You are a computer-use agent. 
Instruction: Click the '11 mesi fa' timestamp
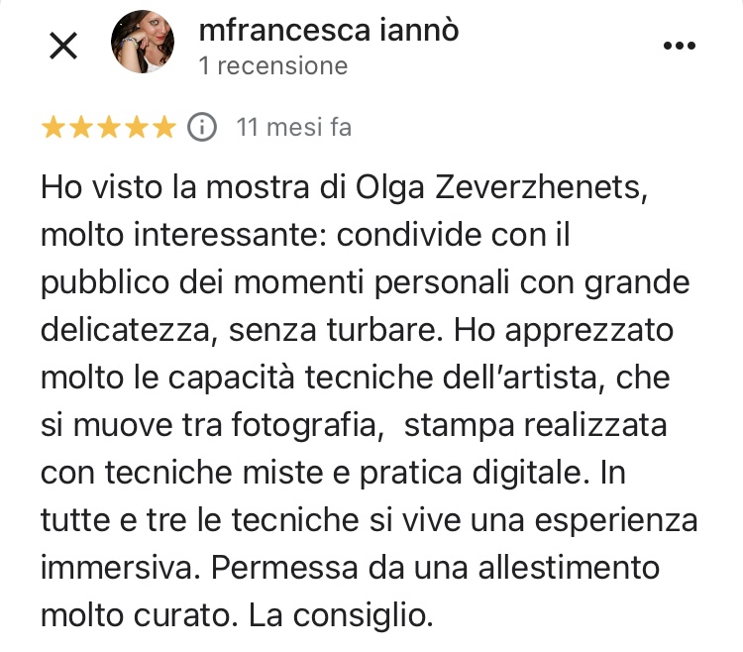(x=294, y=128)
